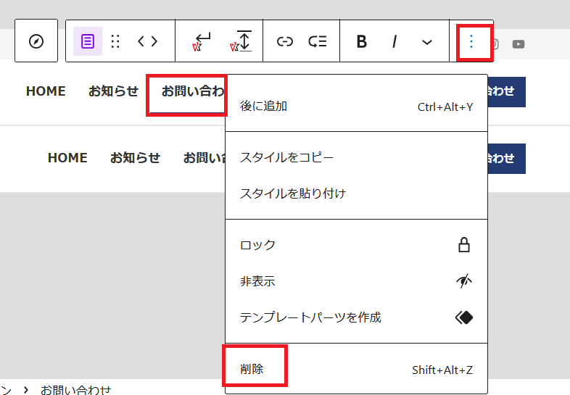Click 削除 to delete the block
The height and width of the screenshot is (395, 570).
[x=252, y=370]
